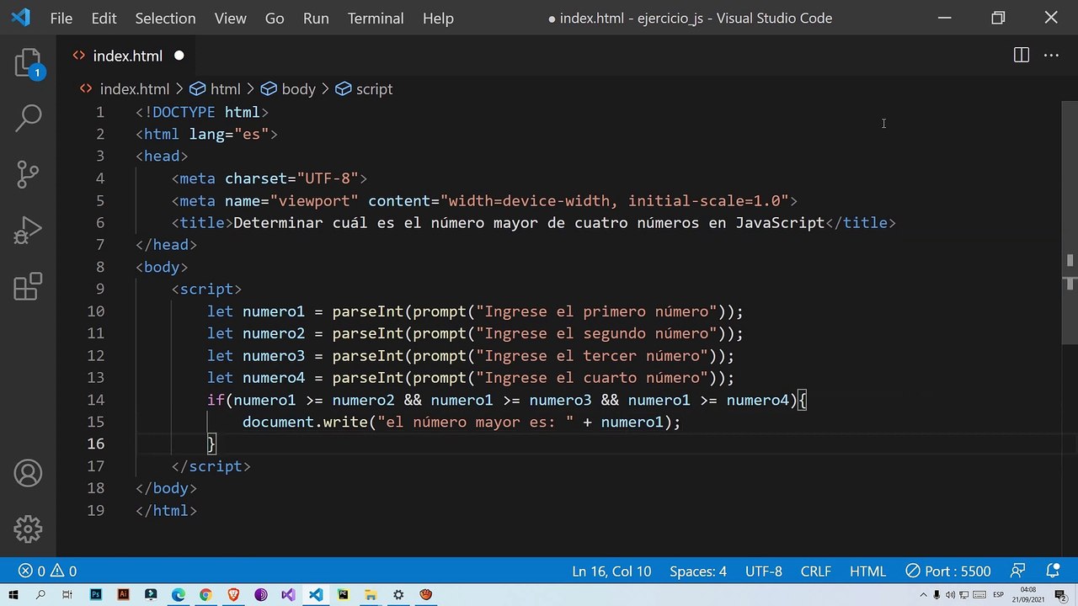
Task: Open errors and warnings status indicator
Action: pyautogui.click(x=48, y=571)
